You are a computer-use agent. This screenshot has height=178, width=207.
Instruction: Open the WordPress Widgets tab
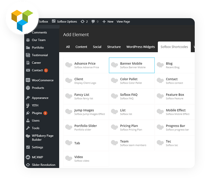141,47
